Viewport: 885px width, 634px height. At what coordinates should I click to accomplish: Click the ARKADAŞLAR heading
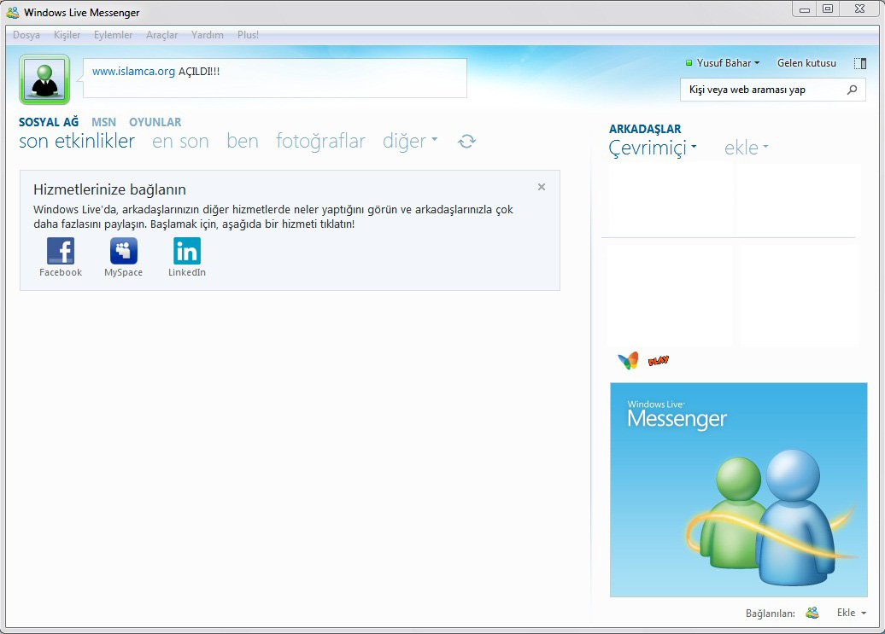(x=645, y=129)
